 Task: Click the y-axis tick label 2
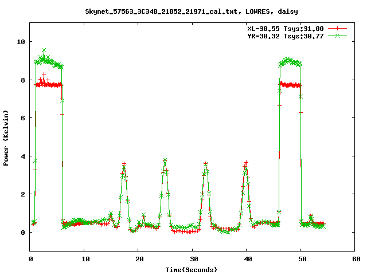click(x=22, y=194)
